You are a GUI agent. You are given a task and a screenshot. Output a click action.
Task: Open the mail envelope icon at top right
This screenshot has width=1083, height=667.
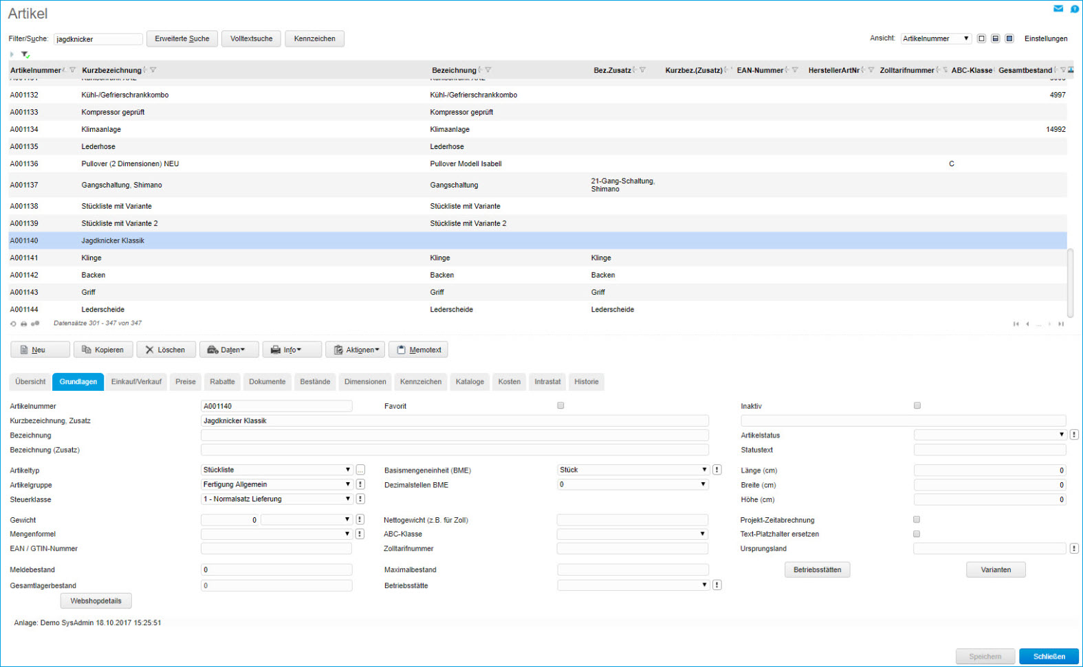1058,9
